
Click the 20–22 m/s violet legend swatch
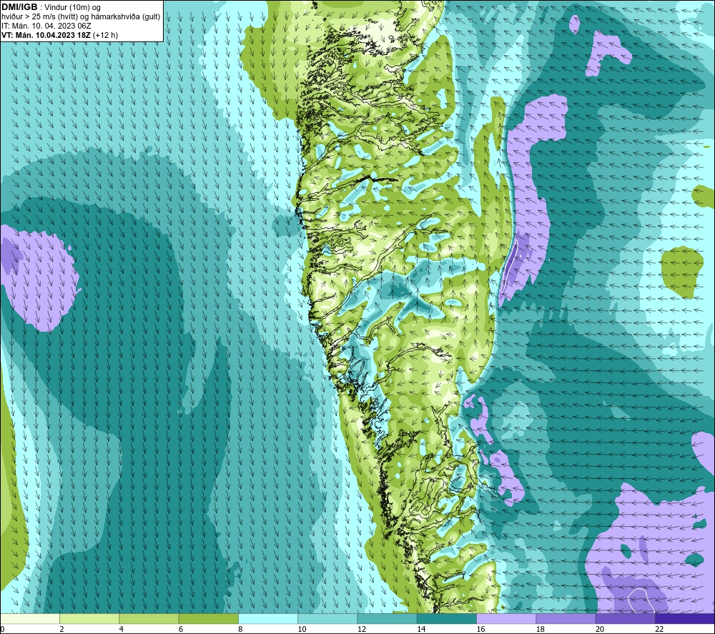(625, 618)
